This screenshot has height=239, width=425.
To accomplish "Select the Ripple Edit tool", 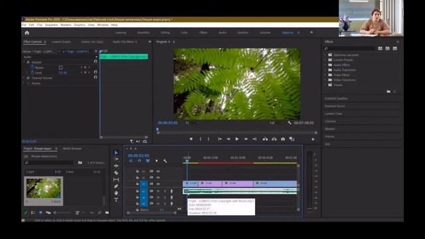I will click(116, 166).
